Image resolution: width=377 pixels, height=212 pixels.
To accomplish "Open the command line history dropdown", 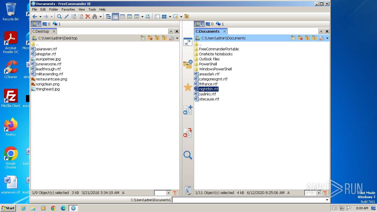I will [x=327, y=200].
